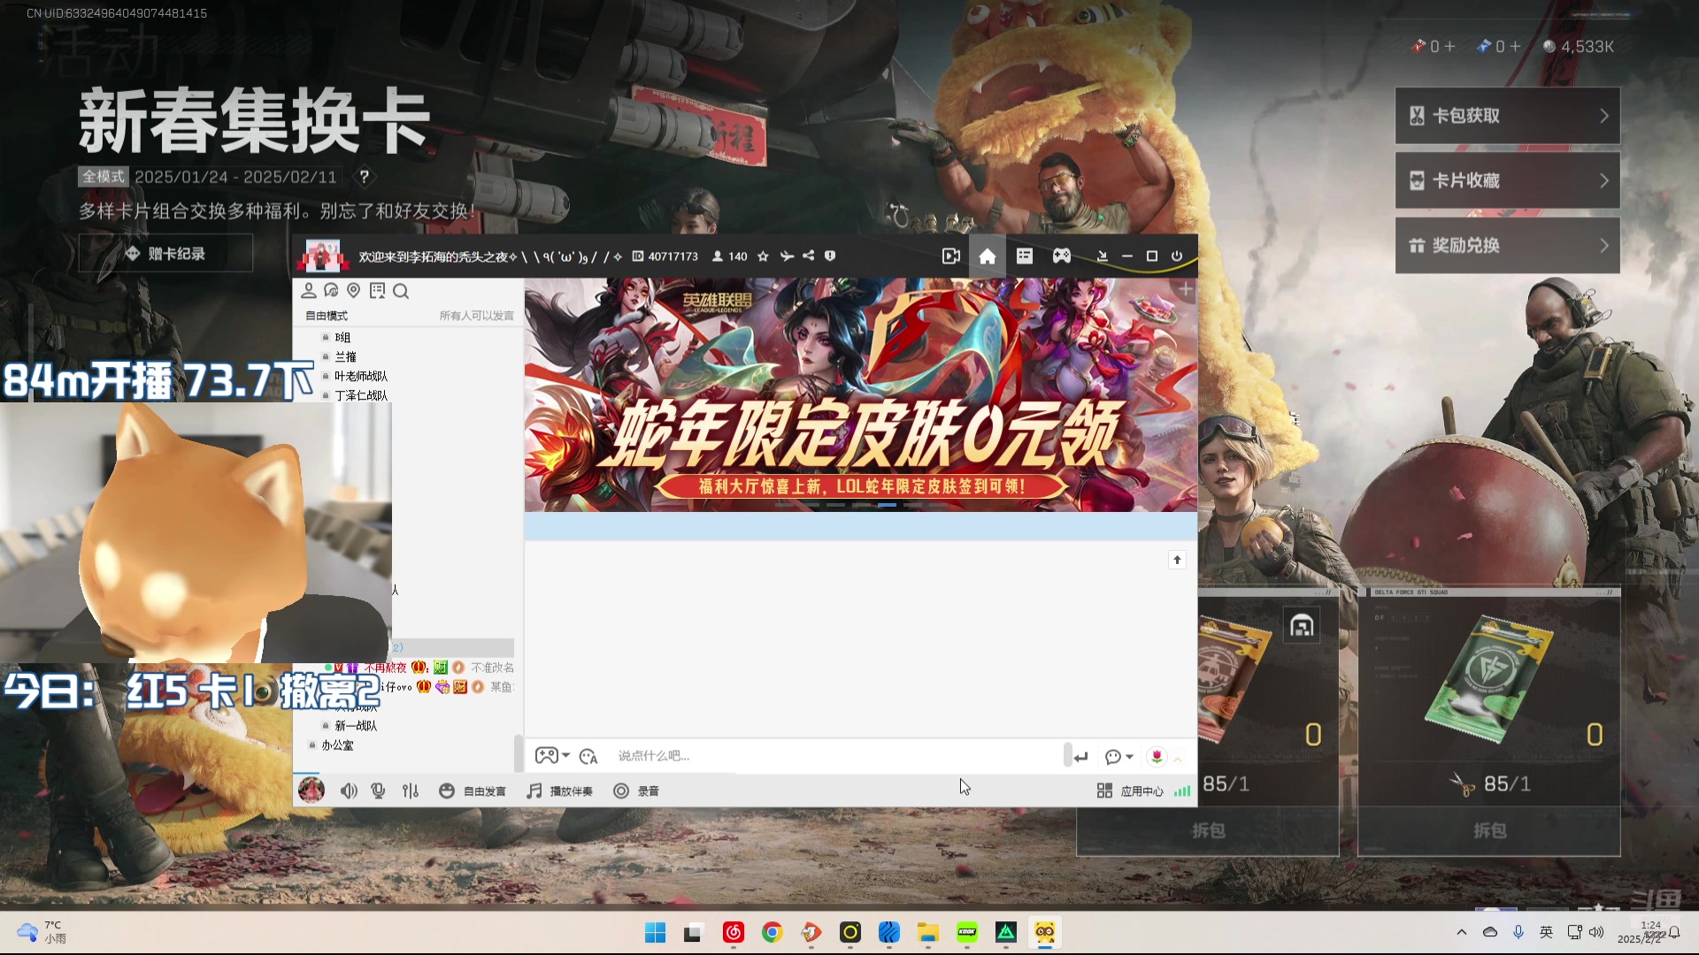Click the 赠卡纪录 button in game
Viewport: 1699px width, 955px height.
pyautogui.click(x=165, y=254)
